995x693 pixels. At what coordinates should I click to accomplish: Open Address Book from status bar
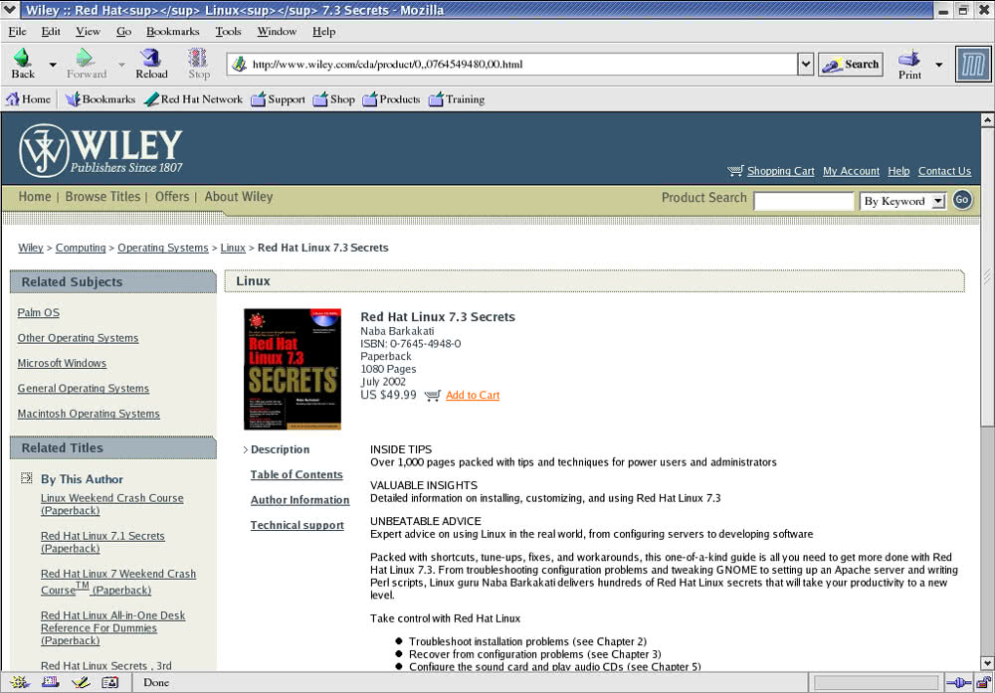click(110, 682)
